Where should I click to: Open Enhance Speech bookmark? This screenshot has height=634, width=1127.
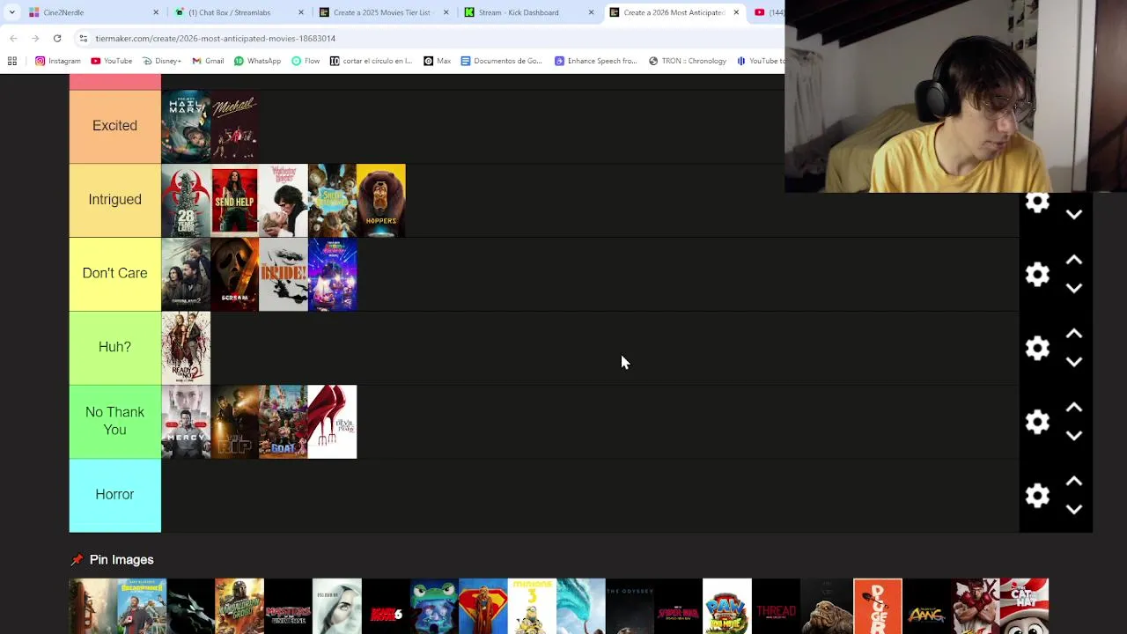pos(595,61)
